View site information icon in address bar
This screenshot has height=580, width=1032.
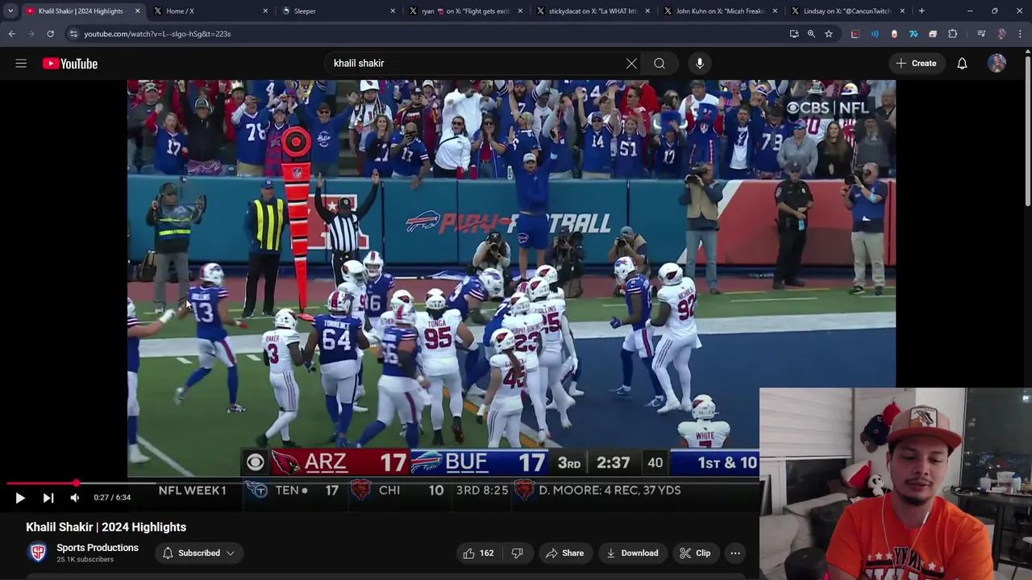(73, 34)
